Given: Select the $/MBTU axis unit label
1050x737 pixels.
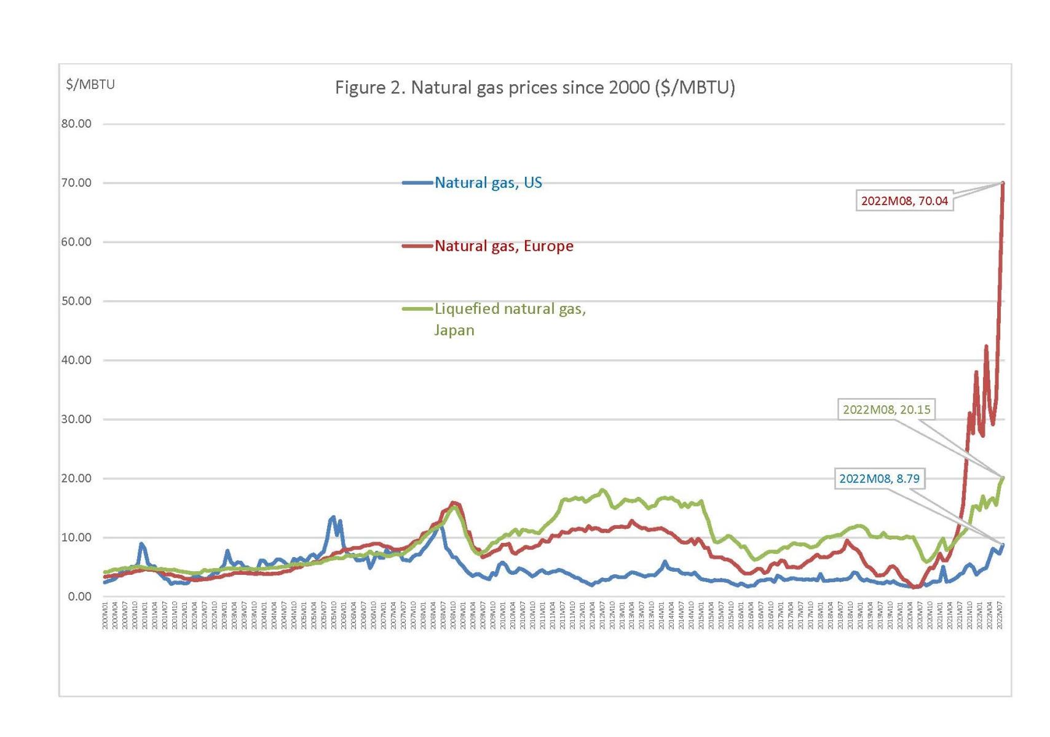Looking at the screenshot, I should click(90, 84).
